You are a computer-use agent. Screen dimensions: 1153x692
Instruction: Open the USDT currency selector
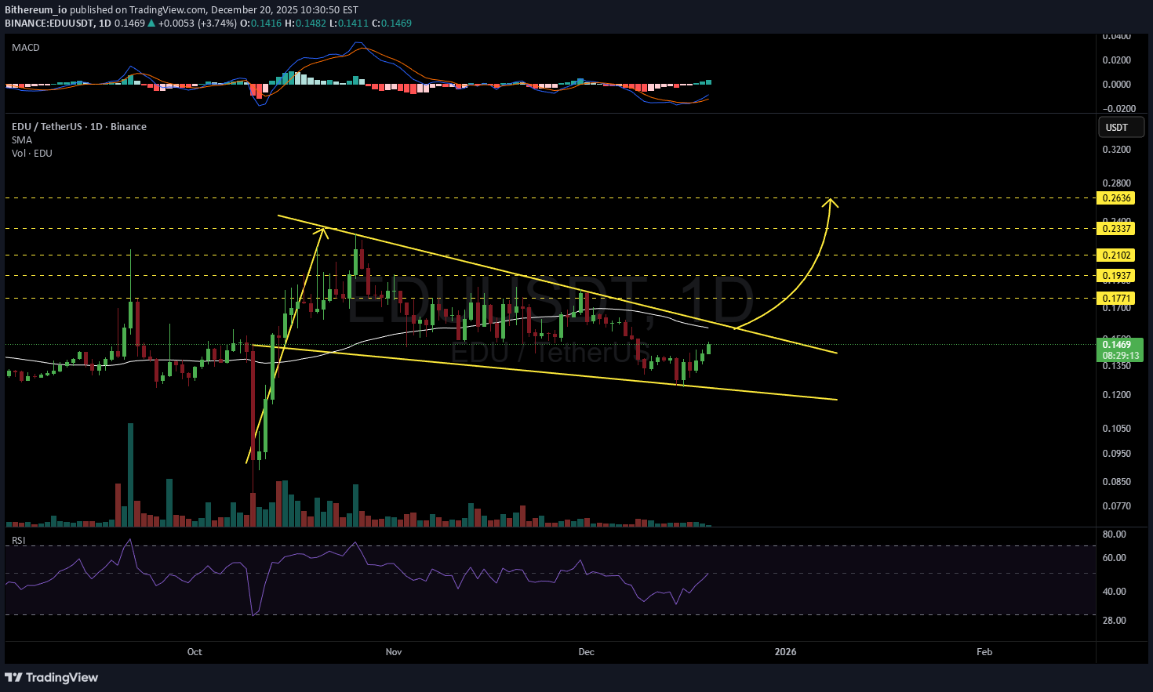(1120, 127)
